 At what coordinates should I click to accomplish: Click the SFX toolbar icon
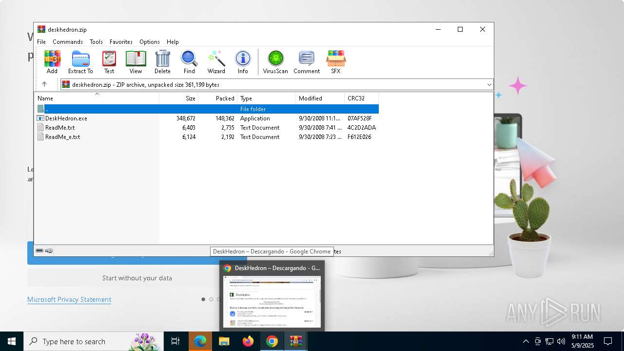[x=336, y=58]
